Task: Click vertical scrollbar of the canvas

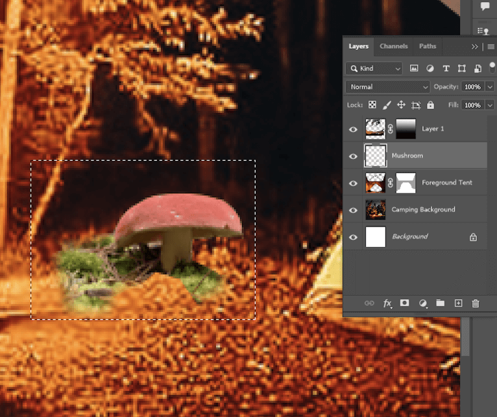Action: [465, 336]
